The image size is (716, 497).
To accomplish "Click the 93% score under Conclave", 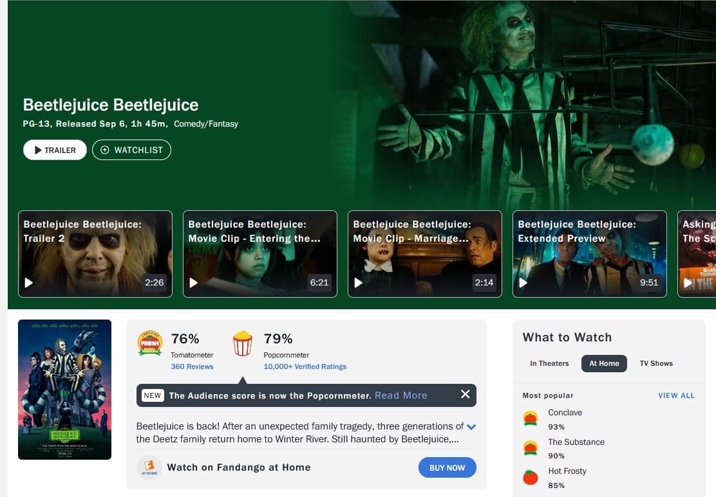I will [556, 427].
